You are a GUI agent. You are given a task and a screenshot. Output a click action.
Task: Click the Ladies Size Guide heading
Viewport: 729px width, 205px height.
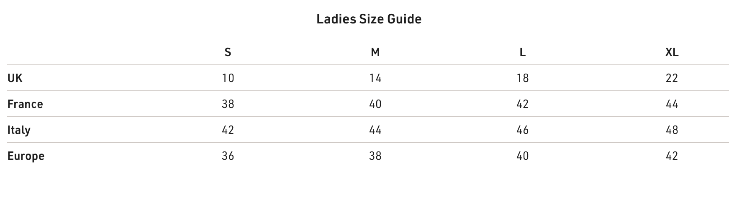tap(369, 19)
